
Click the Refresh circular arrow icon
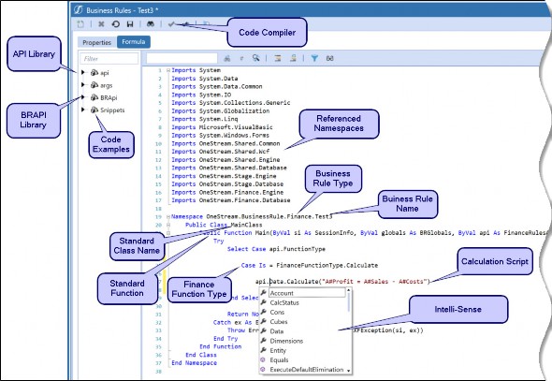[x=115, y=24]
